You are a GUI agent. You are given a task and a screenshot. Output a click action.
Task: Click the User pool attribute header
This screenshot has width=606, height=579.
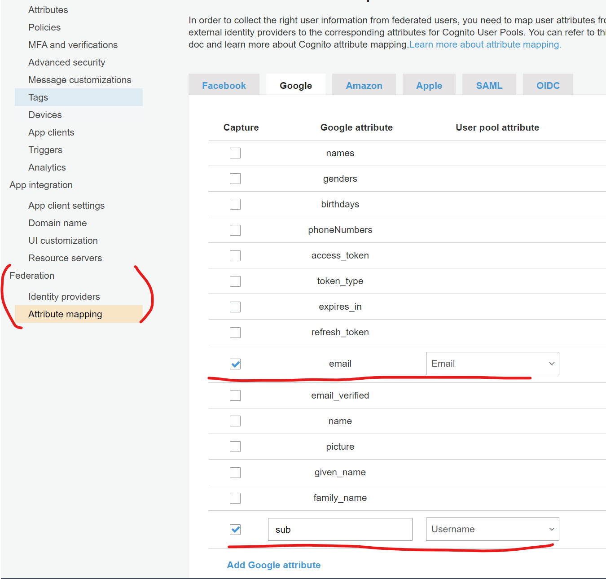497,127
